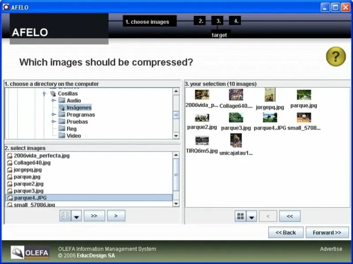
Task: Minimize the AFELO window
Action: point(325,7)
